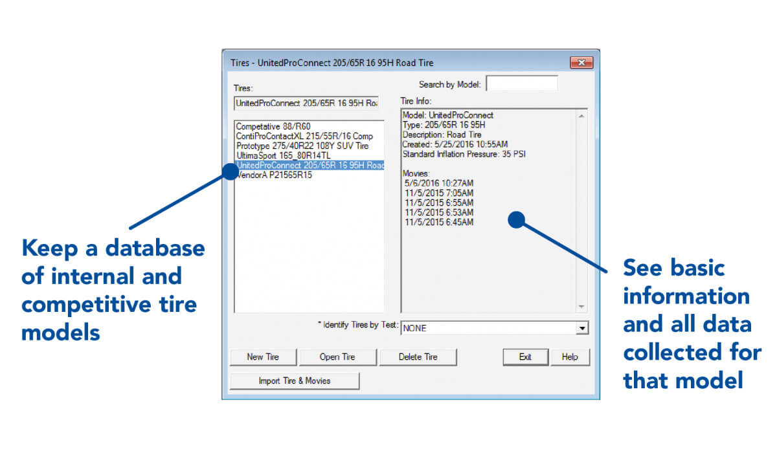Select UnitedProConnect 205/65R 16 95H list item

pyautogui.click(x=310, y=166)
